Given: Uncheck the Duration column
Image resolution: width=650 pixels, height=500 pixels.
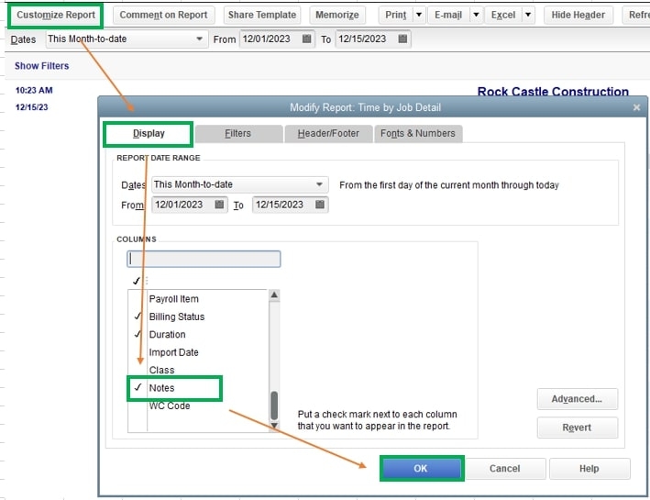Looking at the screenshot, I should coord(138,335).
